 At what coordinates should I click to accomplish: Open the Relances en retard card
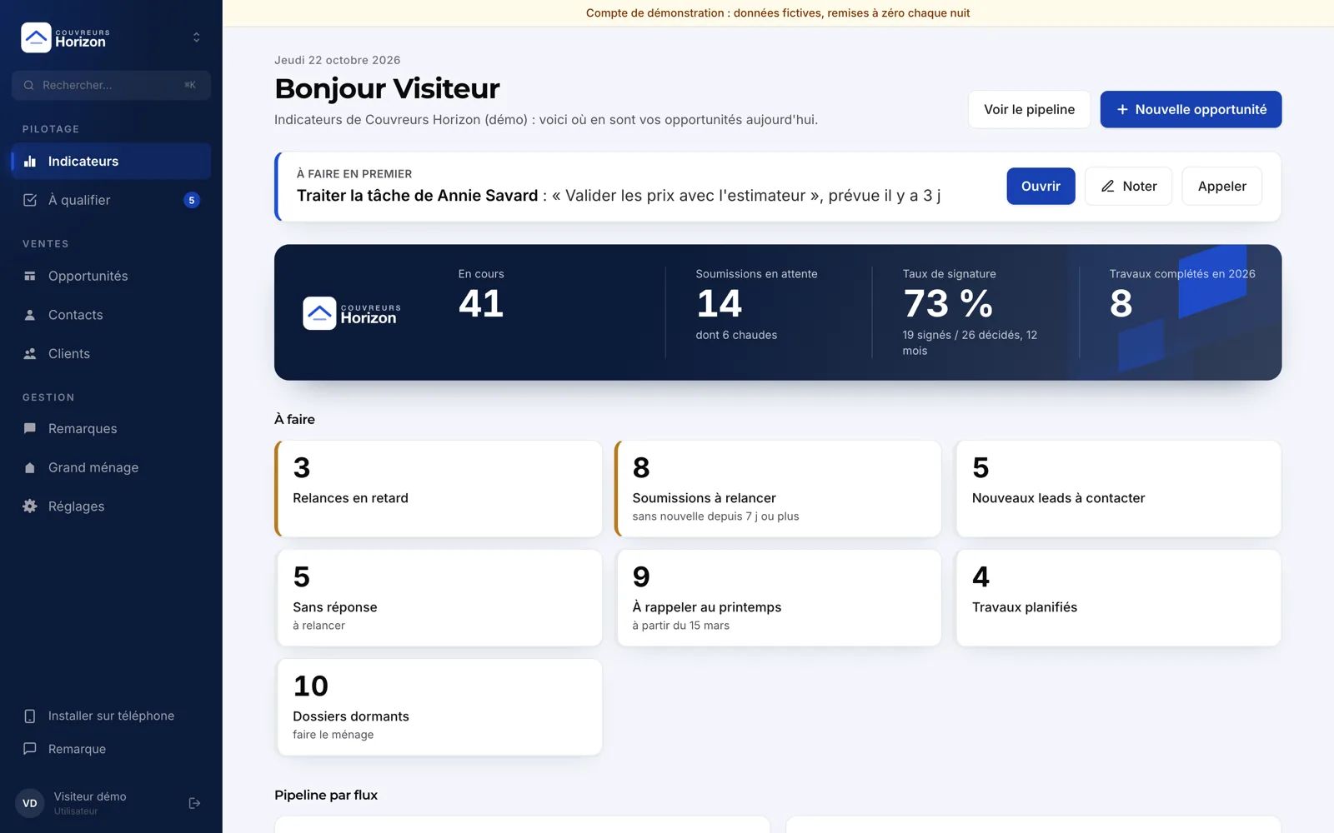(x=439, y=489)
